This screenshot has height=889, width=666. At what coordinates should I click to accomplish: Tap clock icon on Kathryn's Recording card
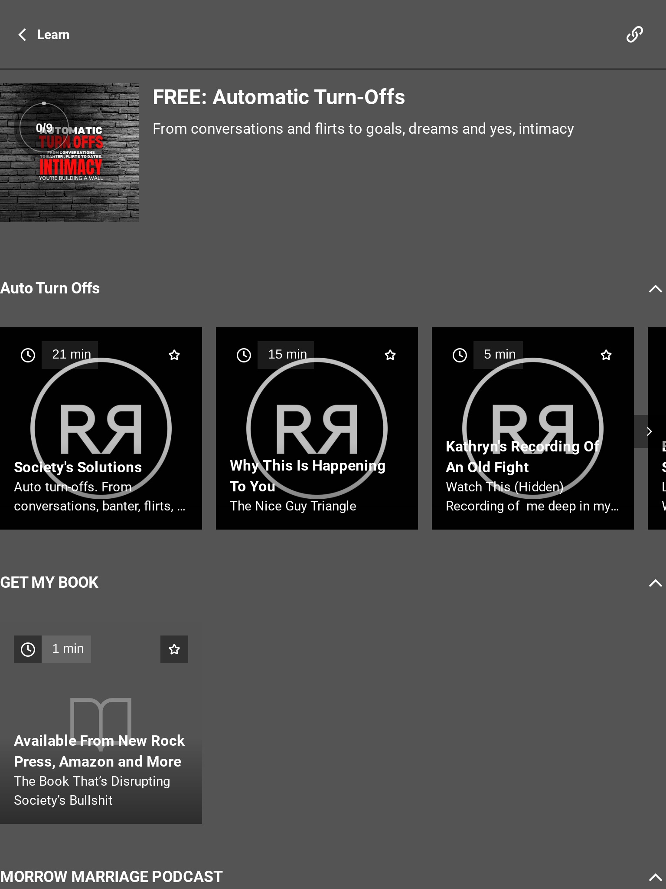tap(460, 355)
